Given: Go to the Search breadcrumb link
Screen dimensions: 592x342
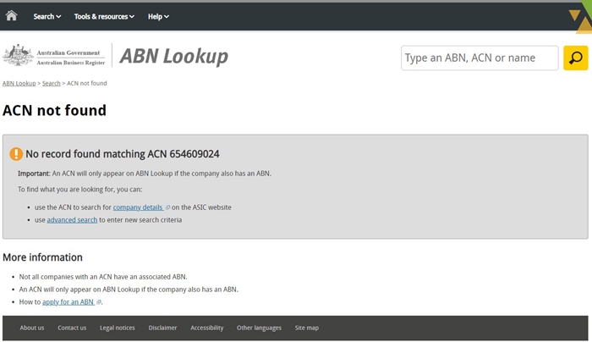Looking at the screenshot, I should [52, 84].
